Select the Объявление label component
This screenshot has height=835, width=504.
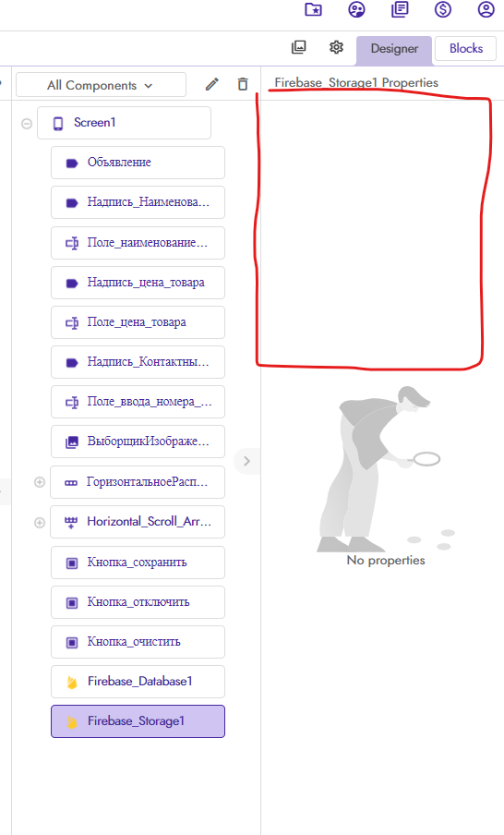(x=138, y=163)
